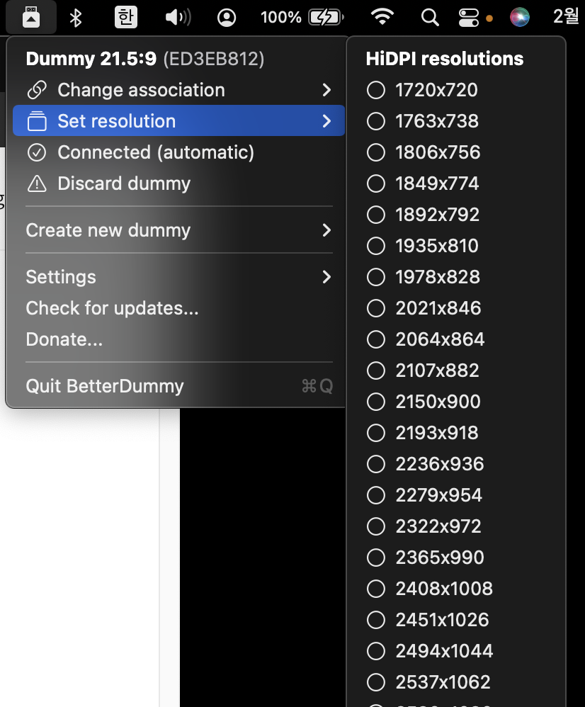Click the HiDPI resolutions heading
The image size is (585, 707).
[445, 59]
